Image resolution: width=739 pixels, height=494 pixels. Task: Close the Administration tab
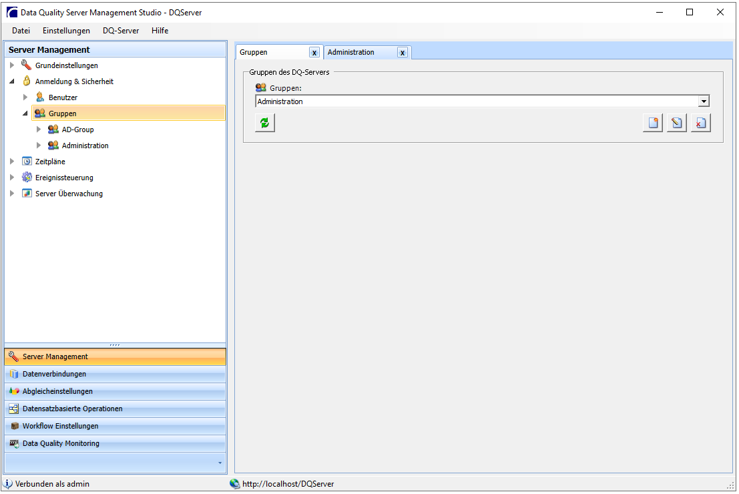403,52
